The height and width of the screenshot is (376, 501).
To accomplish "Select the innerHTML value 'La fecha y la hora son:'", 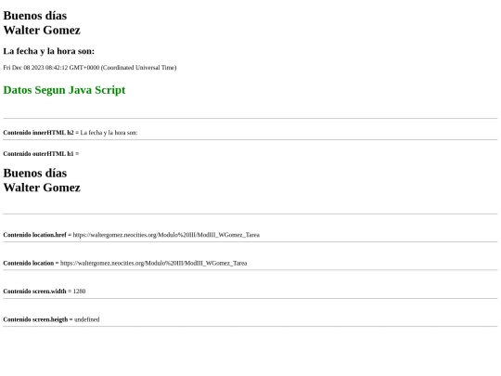I will click(x=109, y=133).
